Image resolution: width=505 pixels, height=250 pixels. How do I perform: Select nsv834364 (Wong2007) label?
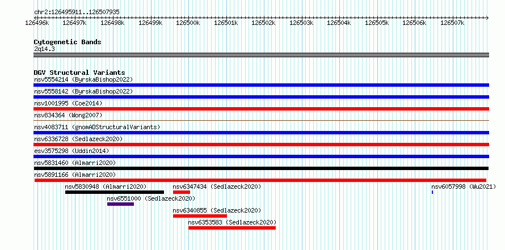68,115
